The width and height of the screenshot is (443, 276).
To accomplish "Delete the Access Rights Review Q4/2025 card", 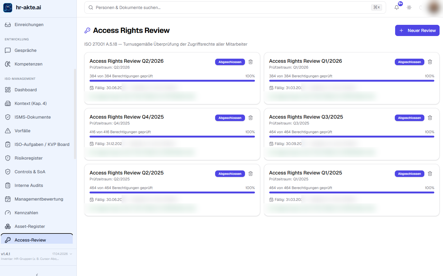I will pos(251,118).
